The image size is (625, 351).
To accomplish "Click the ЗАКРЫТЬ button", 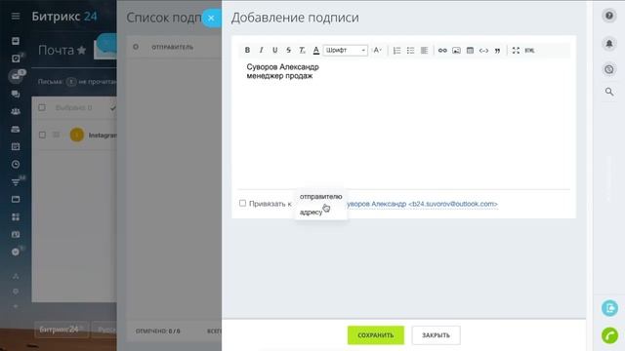I will [x=436, y=335].
